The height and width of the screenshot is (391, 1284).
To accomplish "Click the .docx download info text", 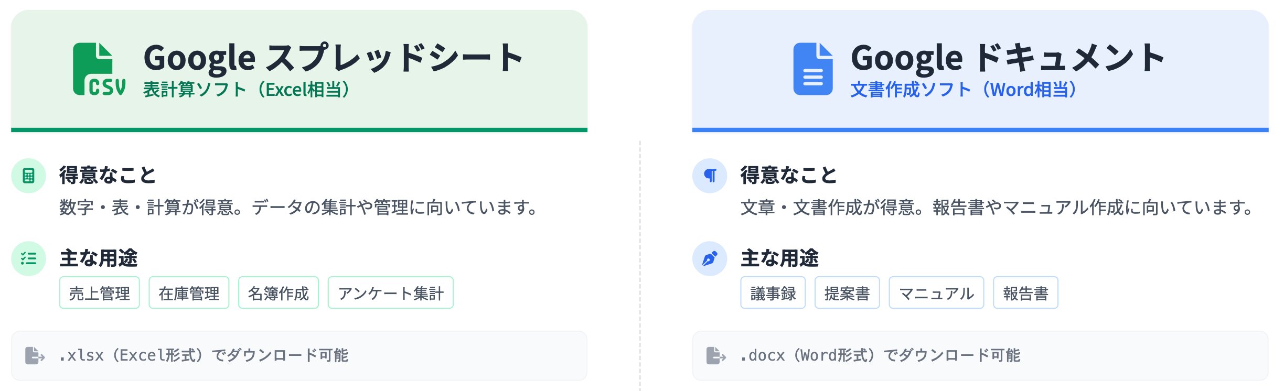I will click(880, 355).
